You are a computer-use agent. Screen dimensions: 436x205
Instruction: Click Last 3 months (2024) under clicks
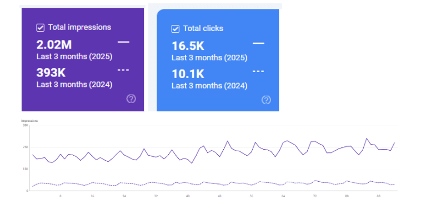209,86
